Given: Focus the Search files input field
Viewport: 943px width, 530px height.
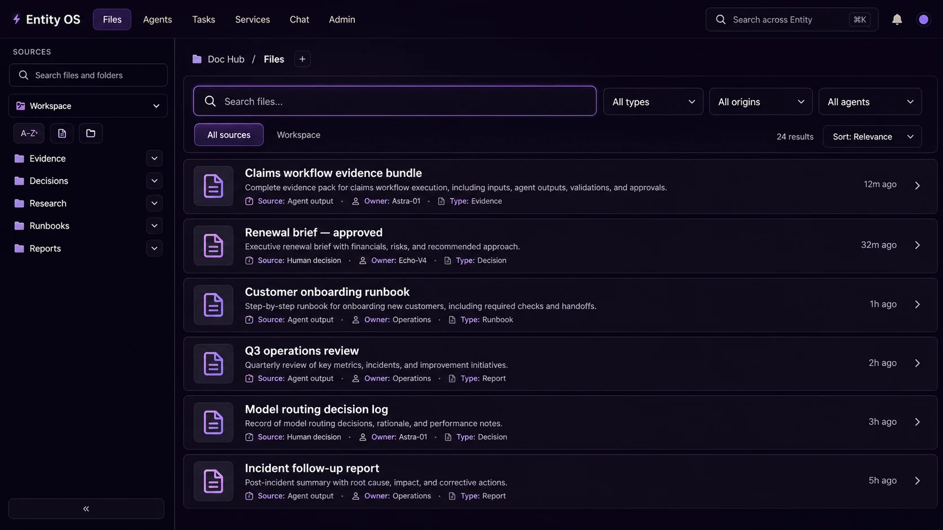Looking at the screenshot, I should (x=395, y=101).
